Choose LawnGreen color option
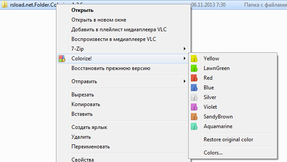 click(x=216, y=68)
